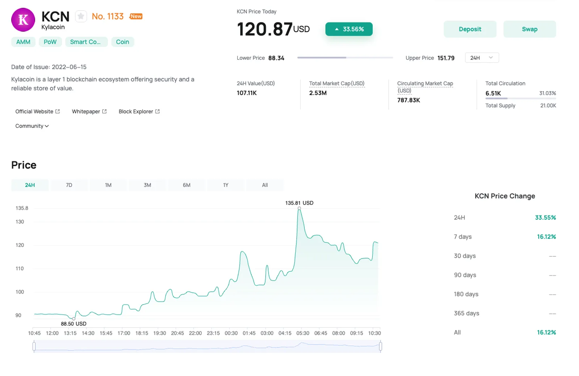The height and width of the screenshot is (376, 579).
Task: Click the 7 days change 16.12%
Action: 546,237
